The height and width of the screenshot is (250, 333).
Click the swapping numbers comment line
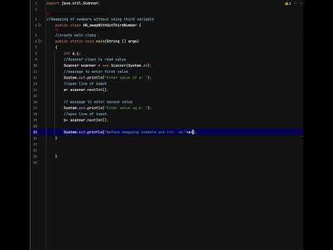[x=101, y=19]
